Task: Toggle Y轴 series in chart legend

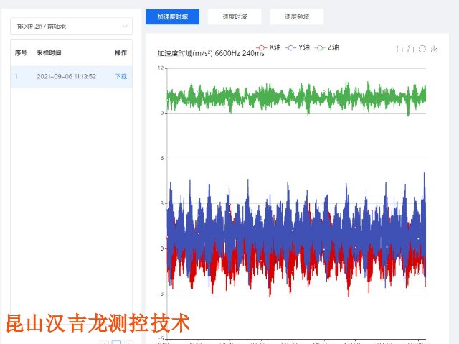Action: pos(298,47)
